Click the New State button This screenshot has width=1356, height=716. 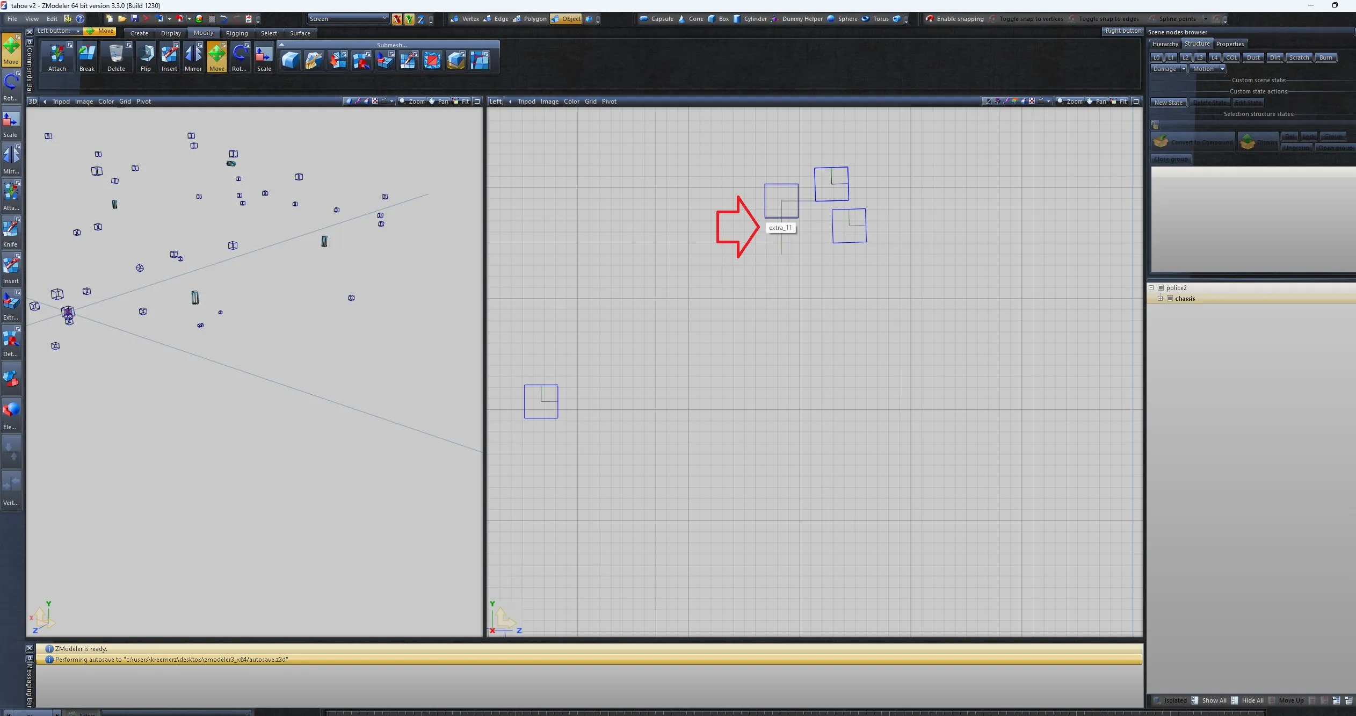tap(1168, 103)
